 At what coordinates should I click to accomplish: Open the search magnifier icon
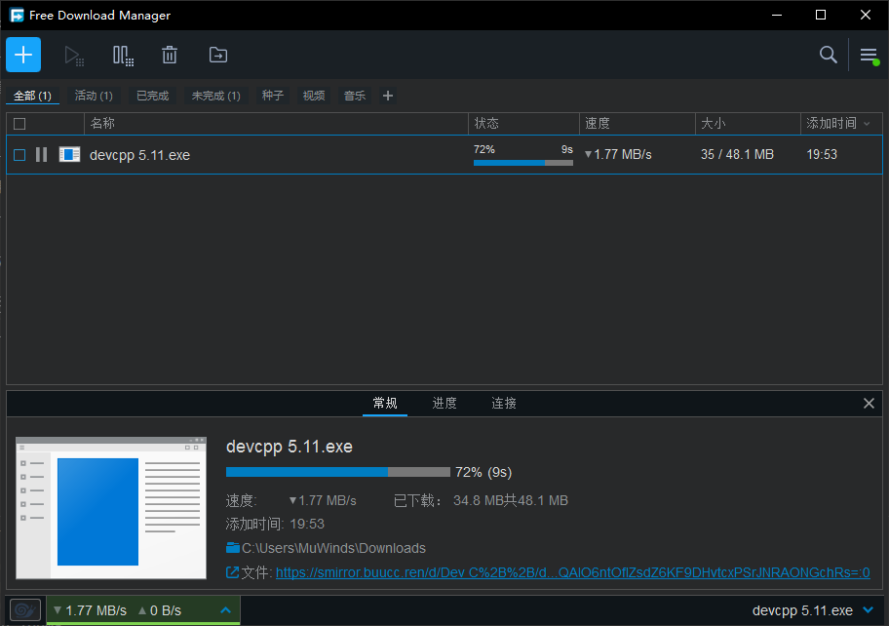pos(828,55)
